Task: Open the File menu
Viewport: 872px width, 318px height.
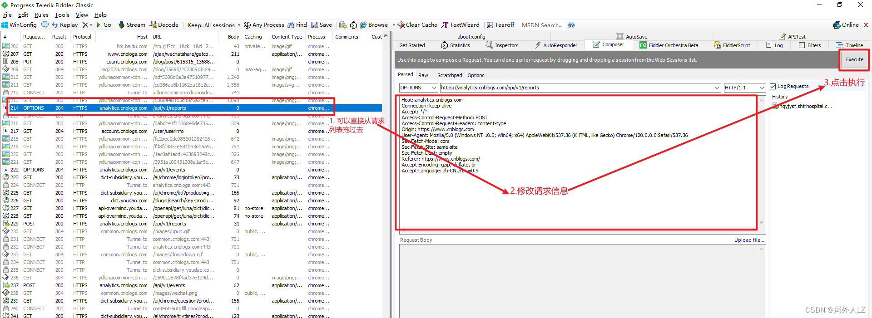Action: (x=7, y=15)
